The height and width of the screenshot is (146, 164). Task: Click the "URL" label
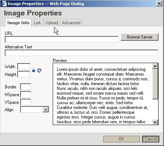[9, 33]
